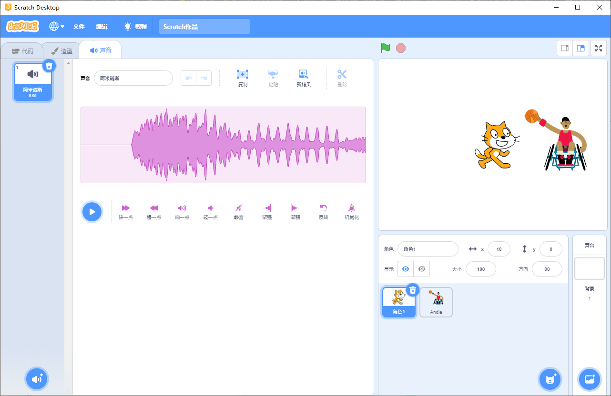Edit the project title field Scratch作品
611x396 pixels.
point(204,27)
